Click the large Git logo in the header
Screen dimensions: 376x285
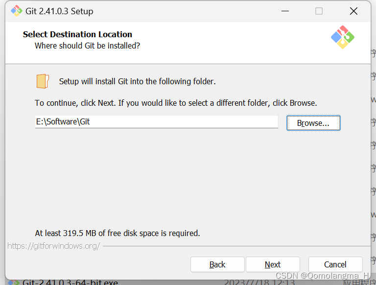click(x=342, y=37)
